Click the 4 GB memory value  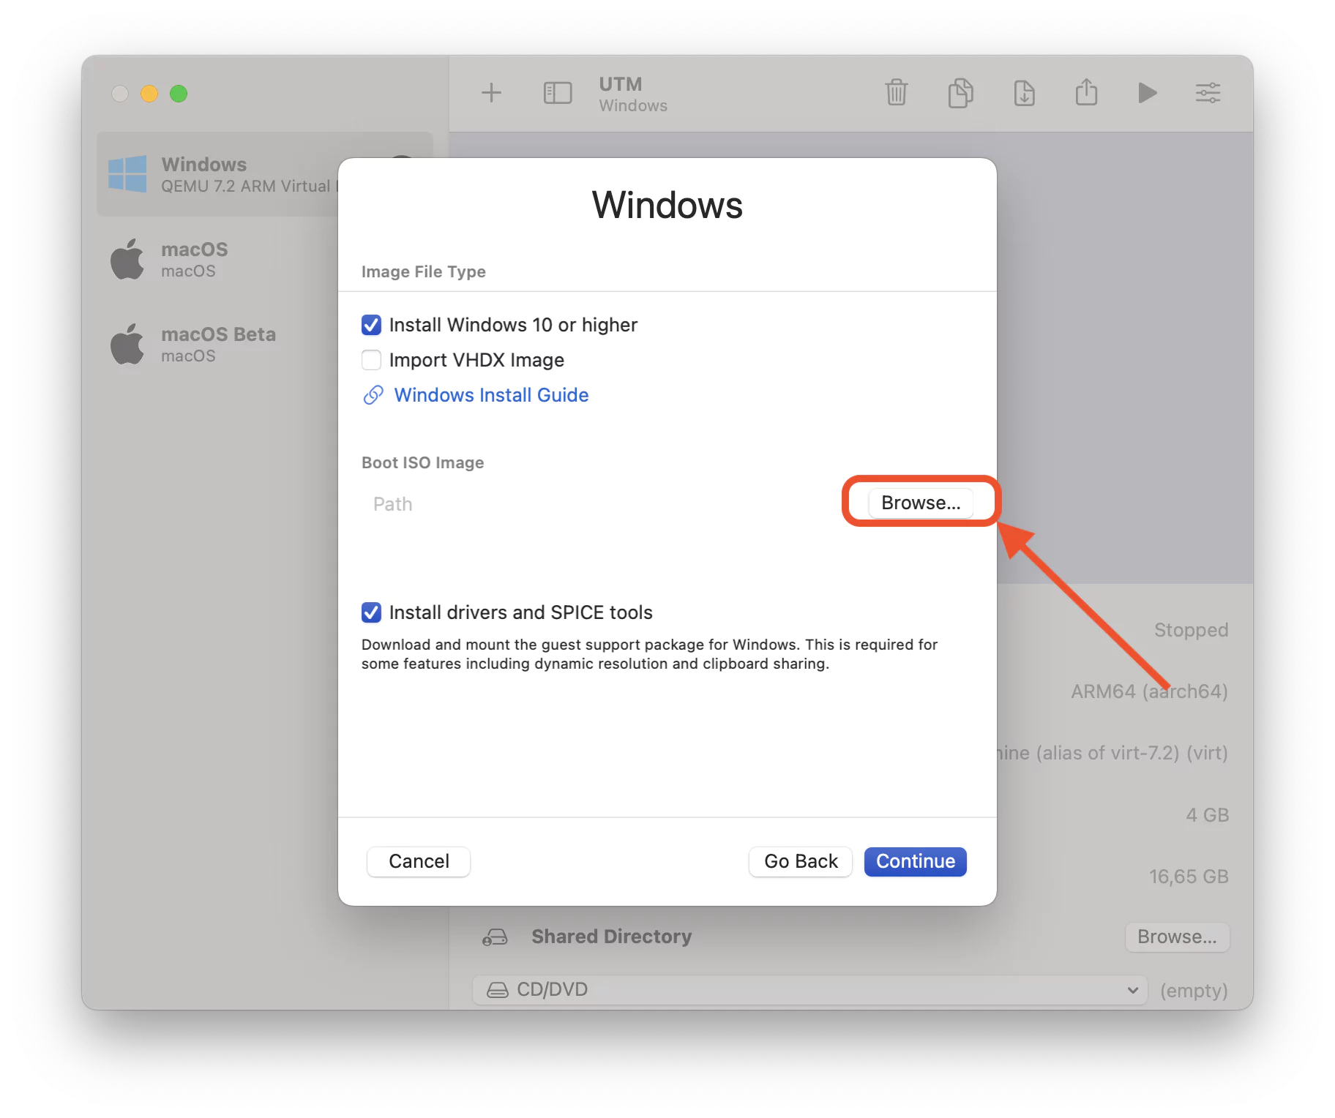click(1207, 815)
